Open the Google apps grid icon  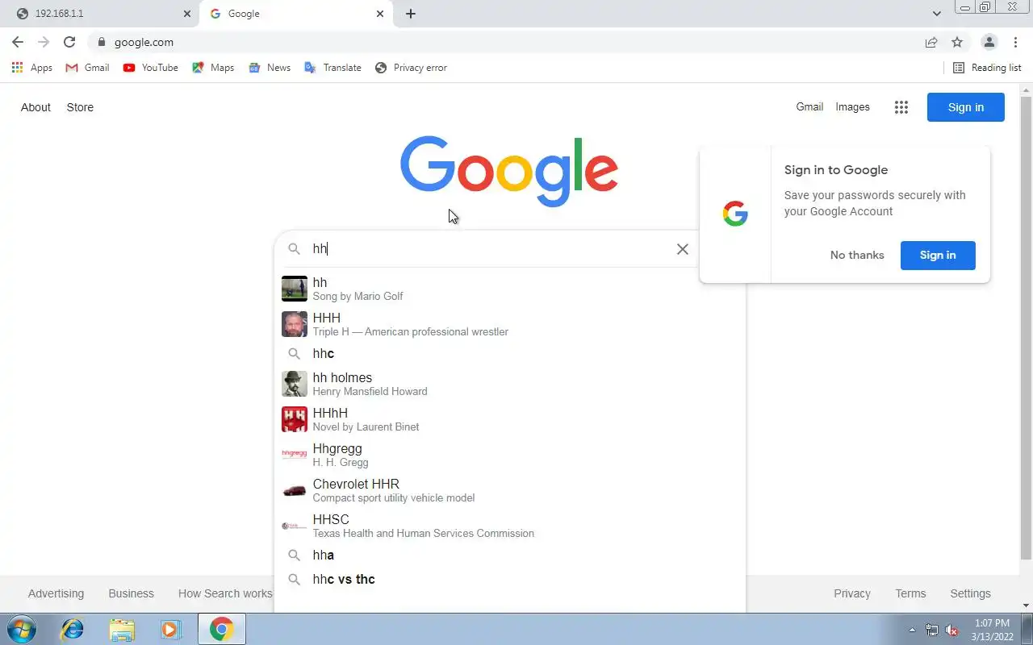pyautogui.click(x=901, y=107)
